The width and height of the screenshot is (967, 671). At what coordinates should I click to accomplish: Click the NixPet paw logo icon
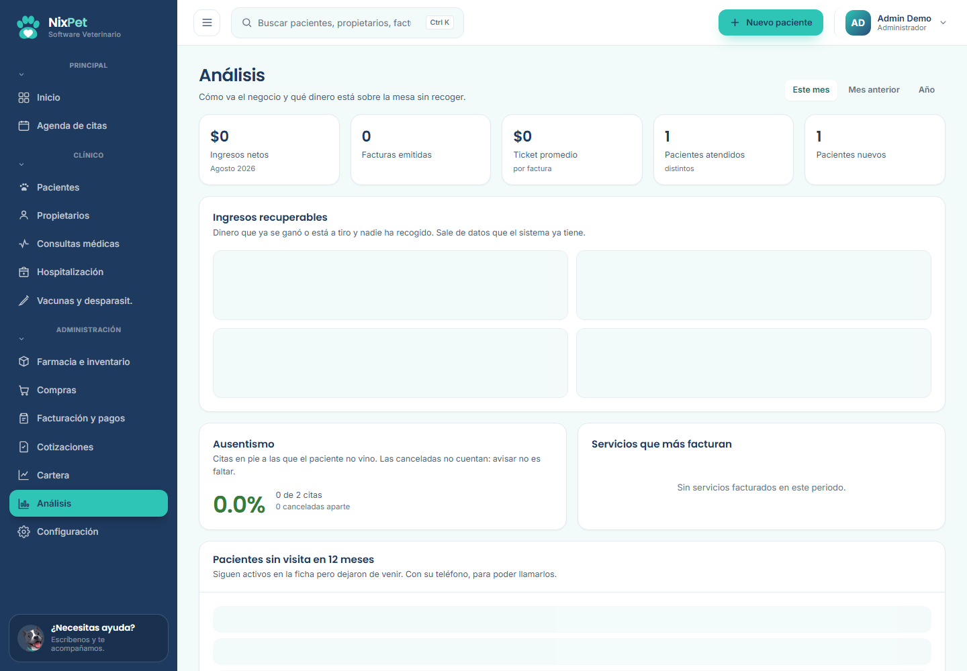28,27
